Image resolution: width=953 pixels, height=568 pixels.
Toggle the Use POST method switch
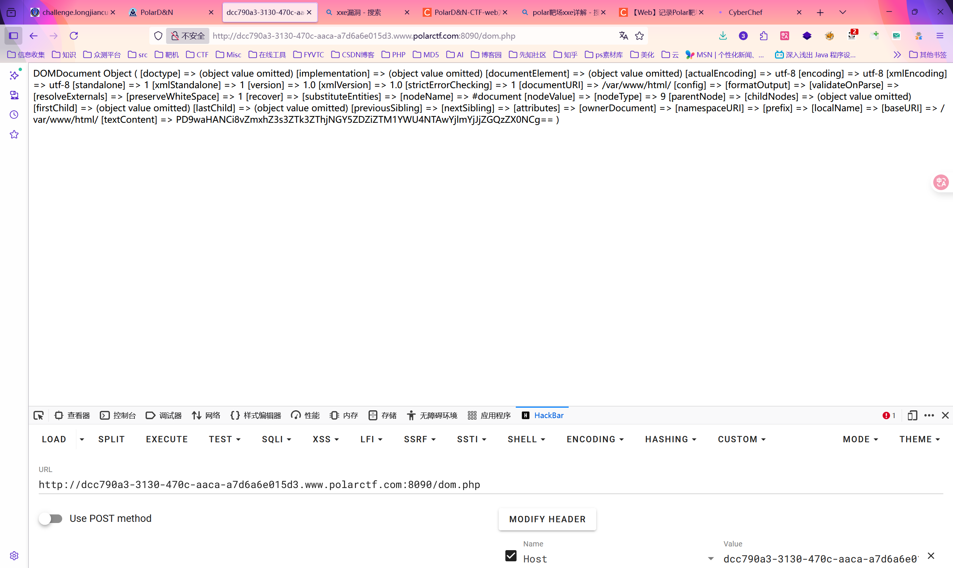click(51, 519)
